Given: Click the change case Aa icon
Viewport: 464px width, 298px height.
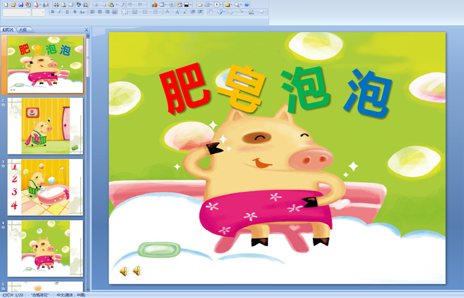Looking at the screenshot, I should (82, 12).
